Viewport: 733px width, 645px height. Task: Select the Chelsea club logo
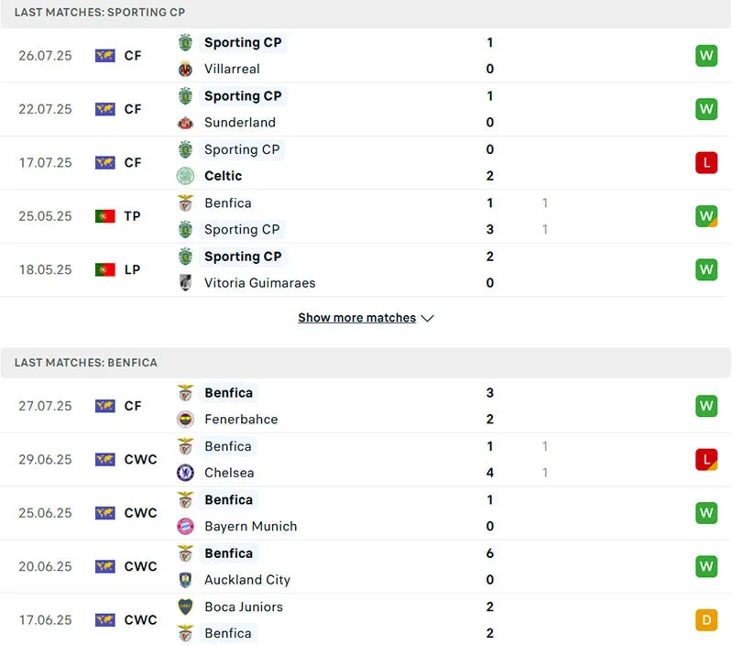(186, 473)
